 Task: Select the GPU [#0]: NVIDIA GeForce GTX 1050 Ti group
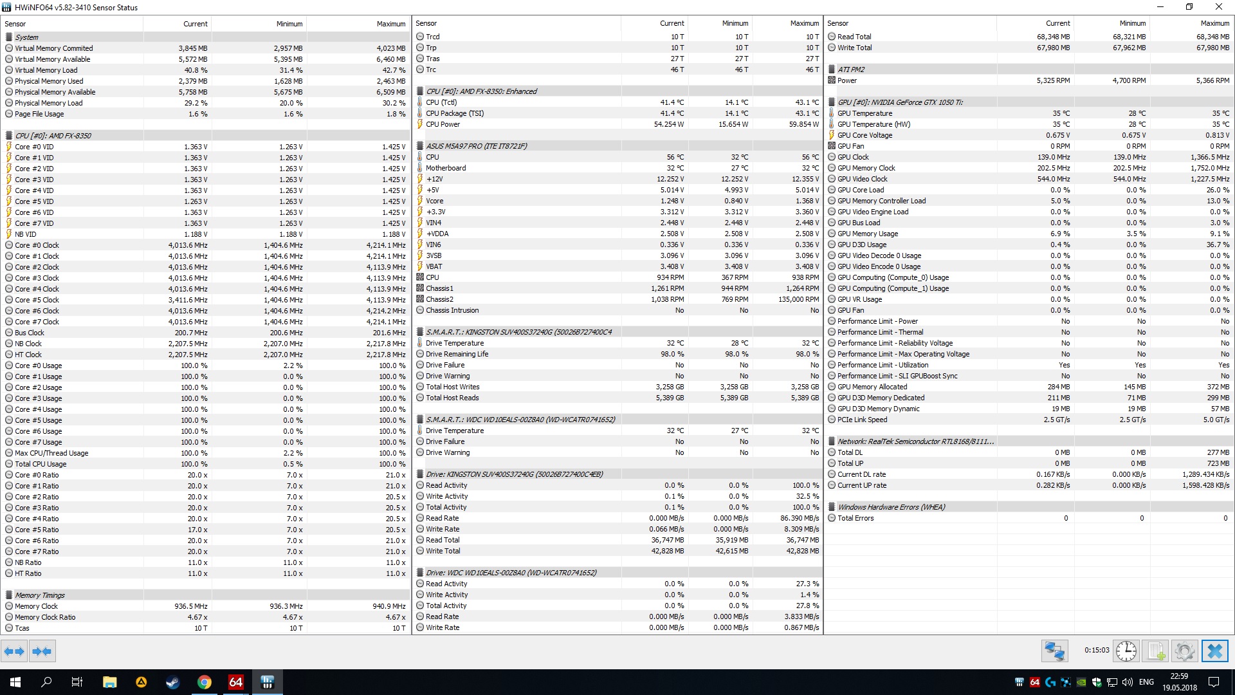[x=900, y=102]
